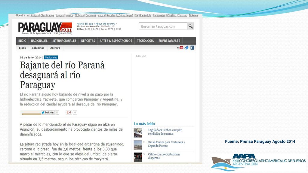Open the Dominios network link
Viewport: 308px width, 173px height.
pos(91,15)
